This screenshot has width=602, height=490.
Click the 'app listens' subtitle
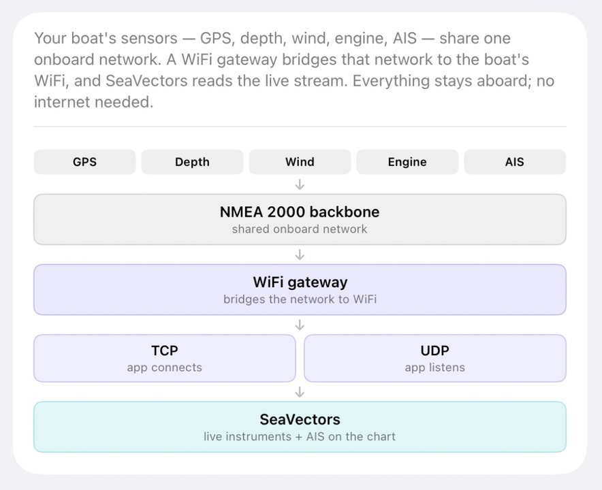click(435, 367)
